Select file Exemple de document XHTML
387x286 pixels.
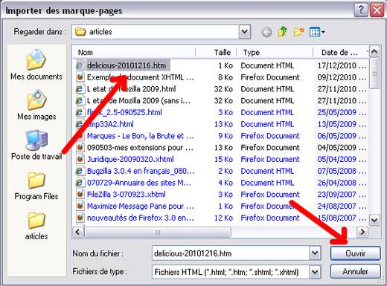pos(141,77)
